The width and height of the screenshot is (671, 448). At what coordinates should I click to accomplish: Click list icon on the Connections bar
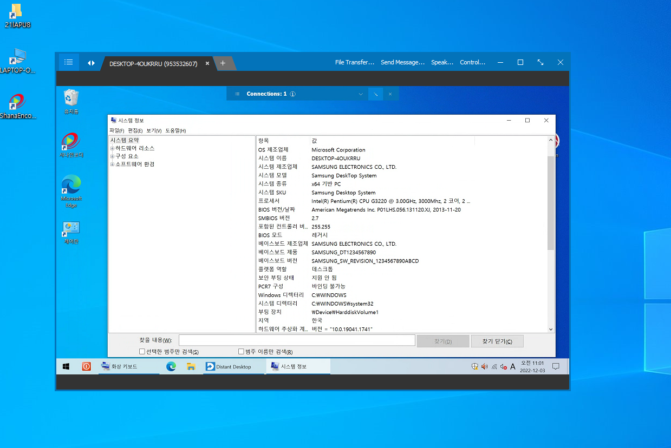tap(237, 94)
